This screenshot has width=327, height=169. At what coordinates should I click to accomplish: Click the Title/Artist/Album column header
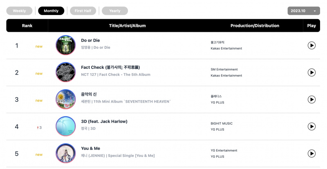pyautogui.click(x=128, y=26)
